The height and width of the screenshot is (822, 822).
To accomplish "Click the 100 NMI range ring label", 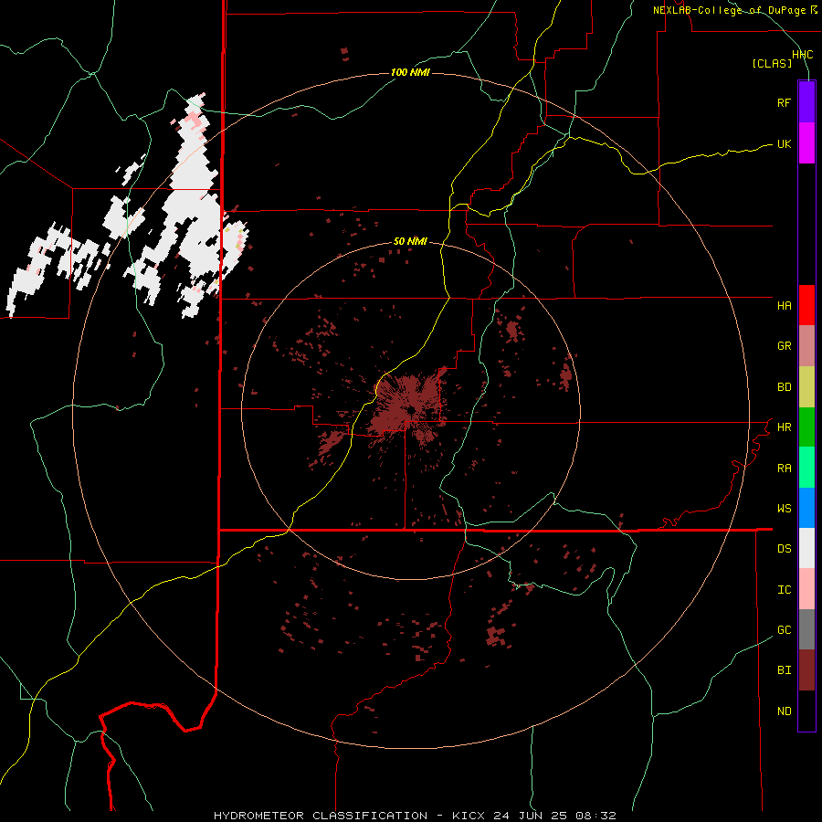I will point(410,72).
